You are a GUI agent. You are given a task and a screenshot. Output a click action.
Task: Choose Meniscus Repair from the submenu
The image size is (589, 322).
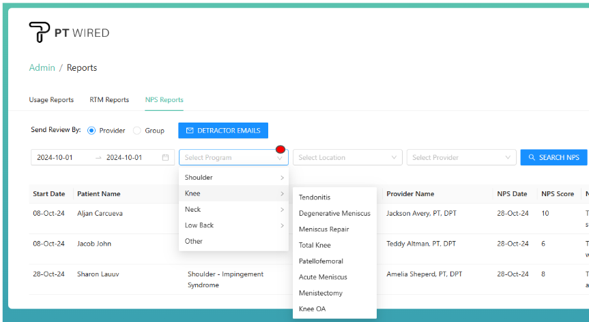[x=324, y=229]
